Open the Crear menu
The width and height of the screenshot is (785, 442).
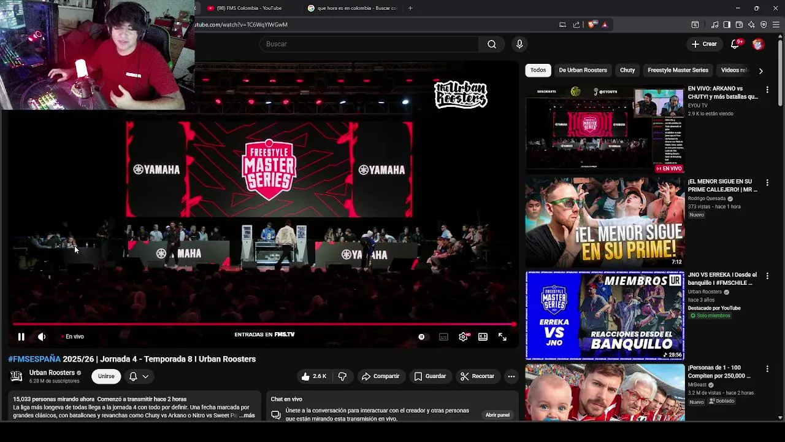coord(703,44)
